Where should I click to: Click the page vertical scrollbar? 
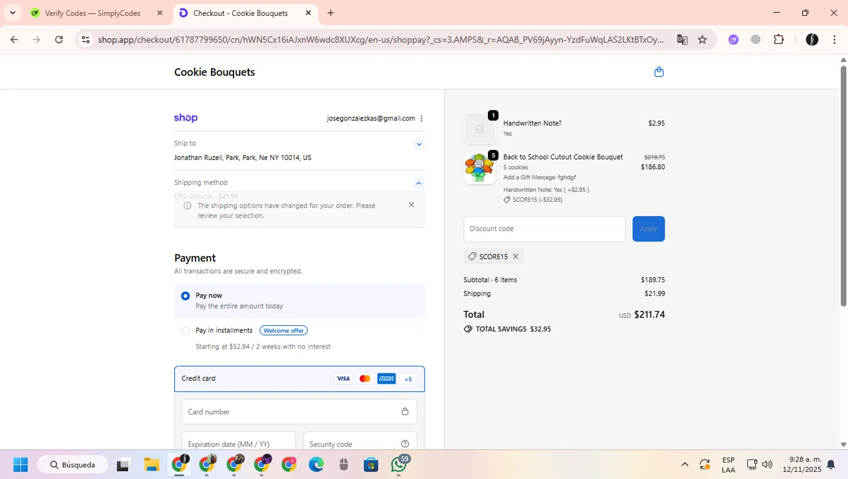843,187
